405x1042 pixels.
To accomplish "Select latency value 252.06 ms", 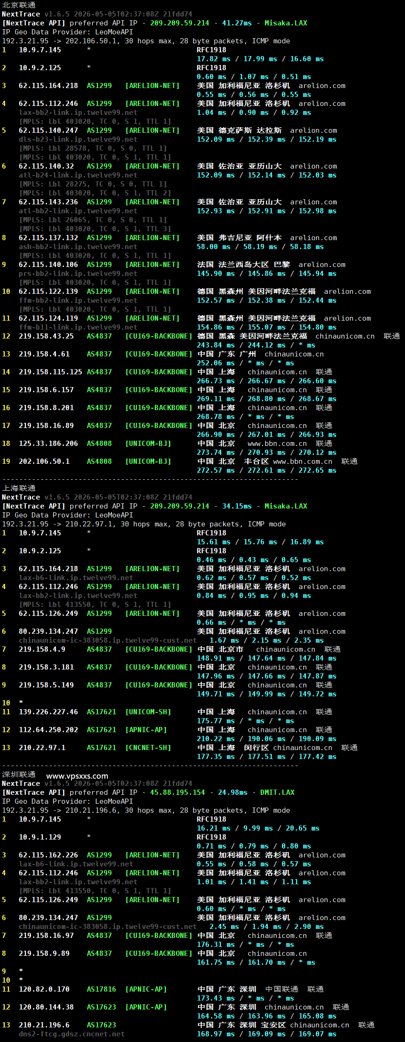I will click(x=216, y=363).
